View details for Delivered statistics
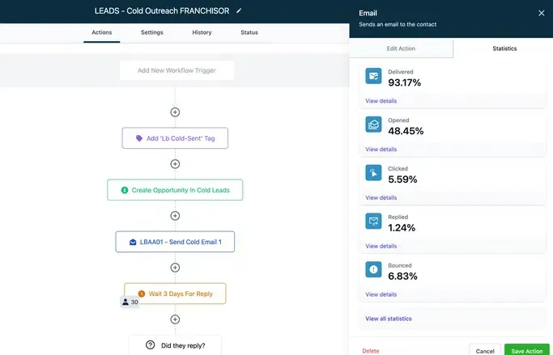Image resolution: width=553 pixels, height=355 pixels. coord(381,101)
